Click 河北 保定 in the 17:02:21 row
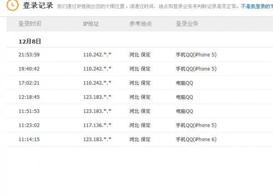The width and height of the screenshot is (273, 196). 140,83
